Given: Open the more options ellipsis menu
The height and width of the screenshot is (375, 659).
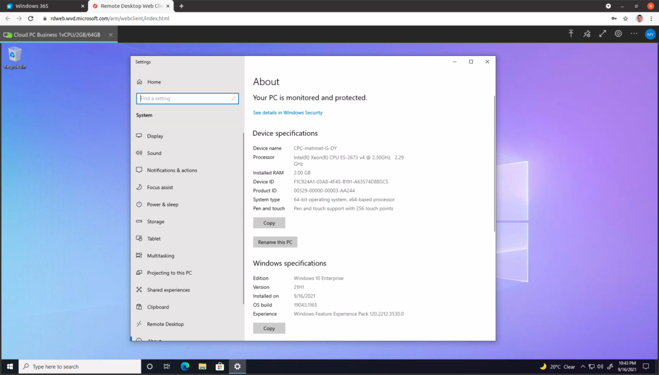Looking at the screenshot, I should click(x=634, y=34).
